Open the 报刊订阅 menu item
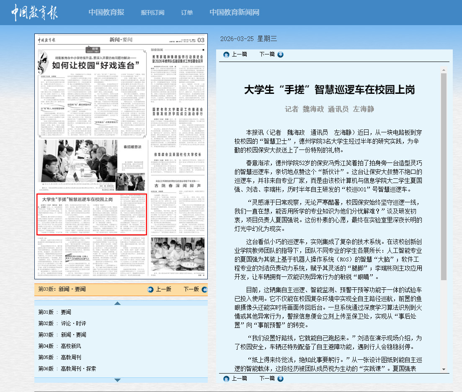This screenshot has width=462, height=392. [x=152, y=13]
